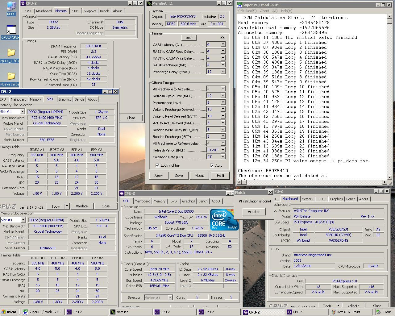Click the Exit button in MemSet
The image size is (395, 316).
220,176
